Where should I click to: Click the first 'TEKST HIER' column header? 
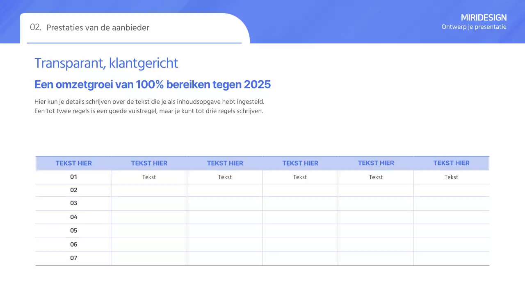(x=73, y=163)
